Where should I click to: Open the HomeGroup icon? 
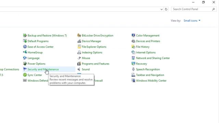point(25,52)
